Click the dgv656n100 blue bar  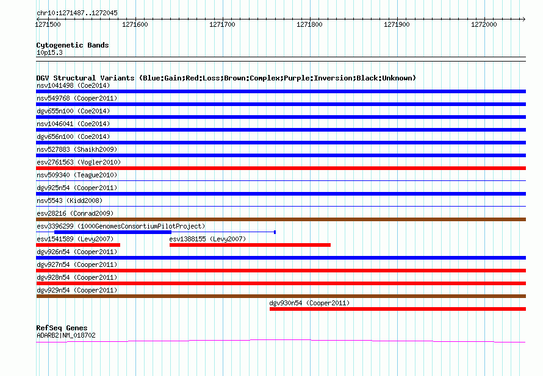coord(281,143)
